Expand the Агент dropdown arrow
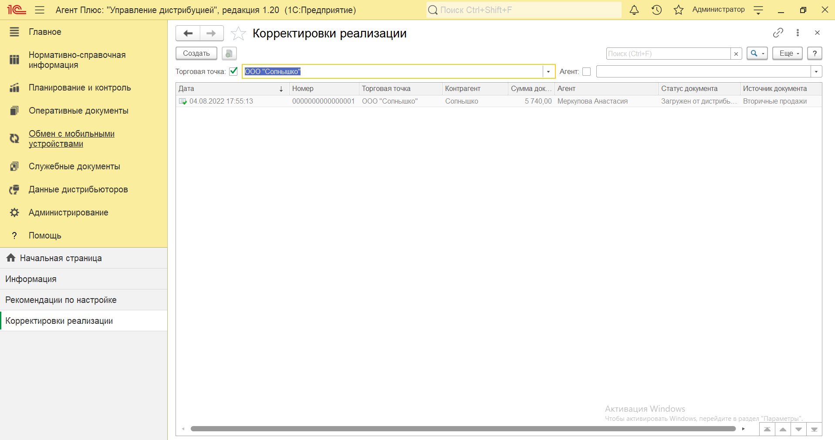835x440 pixels. 816,71
